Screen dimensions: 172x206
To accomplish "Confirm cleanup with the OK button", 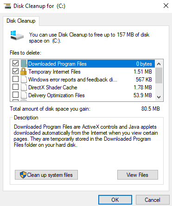I will 115,200.
